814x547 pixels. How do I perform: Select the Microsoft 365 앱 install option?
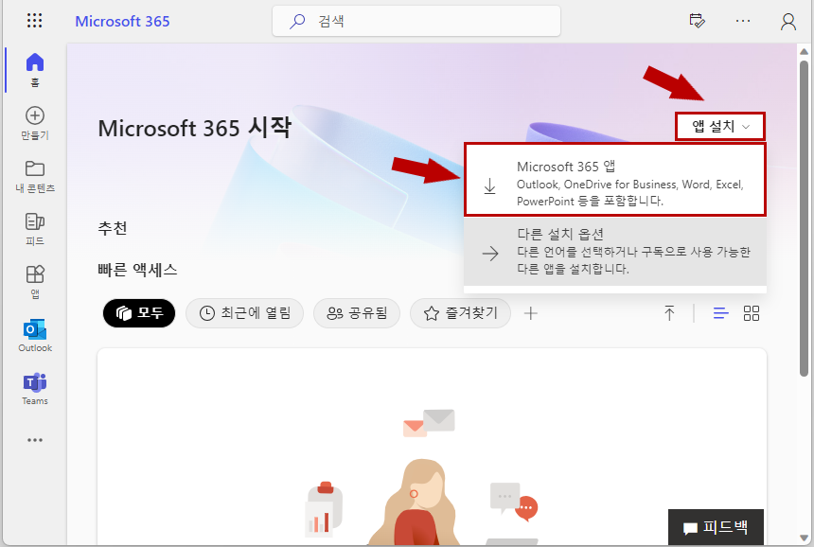(x=615, y=180)
